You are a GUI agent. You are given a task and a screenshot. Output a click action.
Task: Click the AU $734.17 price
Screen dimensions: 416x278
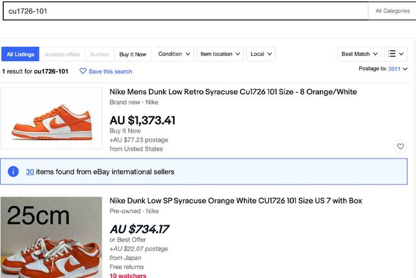click(x=139, y=229)
